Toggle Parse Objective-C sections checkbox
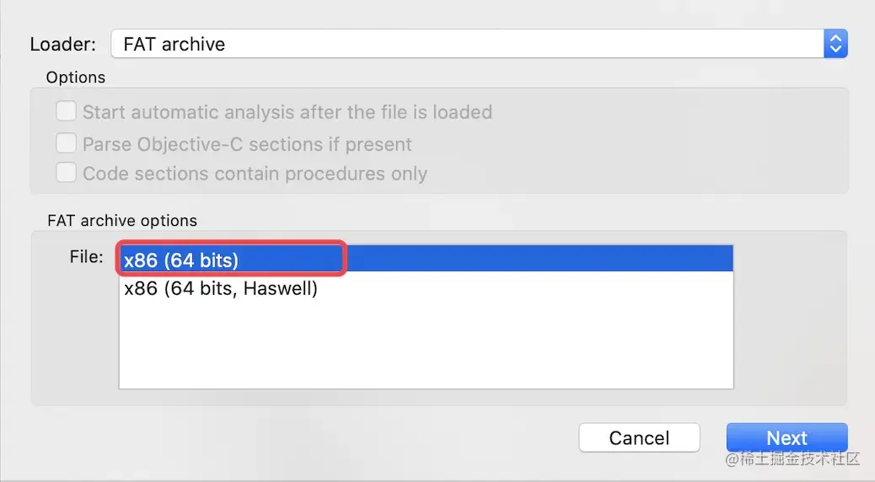 (66, 143)
